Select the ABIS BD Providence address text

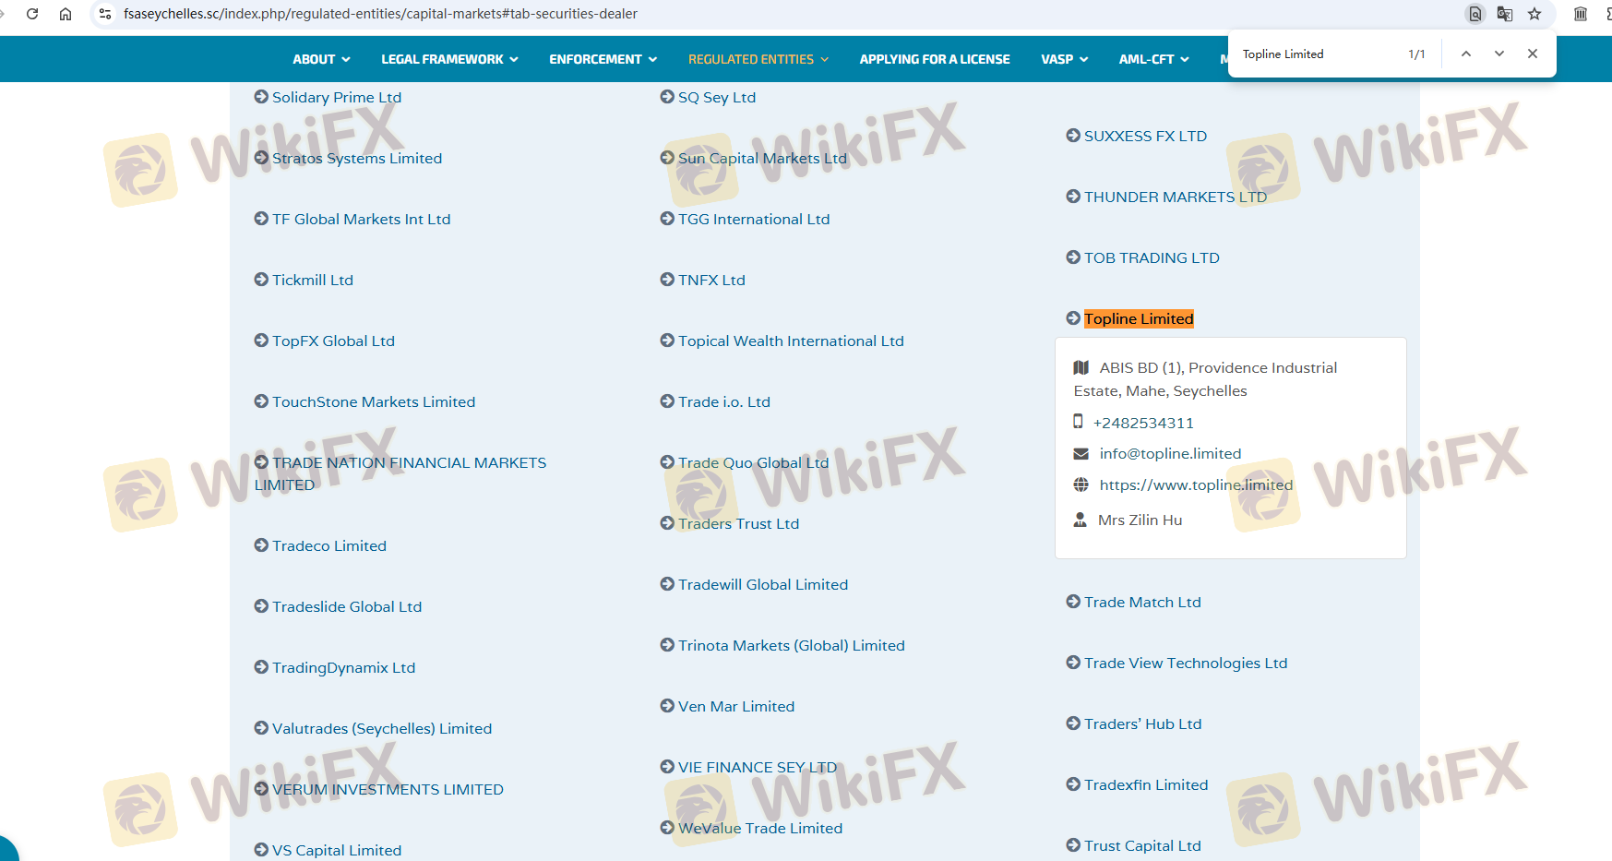(x=1205, y=379)
